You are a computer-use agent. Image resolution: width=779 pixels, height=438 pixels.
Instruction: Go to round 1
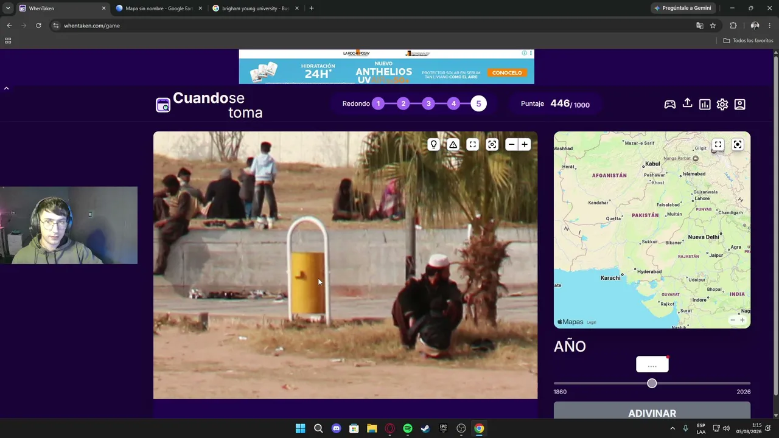378,103
